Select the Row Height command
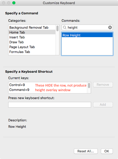Screen dimensions: 118x159 coord(87,35)
